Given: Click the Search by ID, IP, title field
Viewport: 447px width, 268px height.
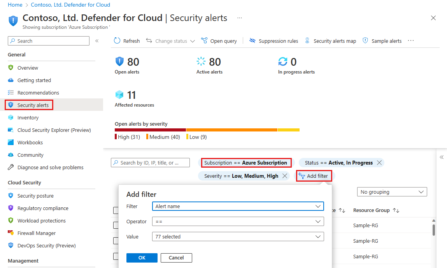Looking at the screenshot, I should pos(150,163).
